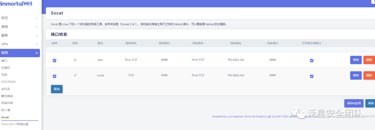Expand the 服务 menu chevron
This screenshot has width=375, height=130.
coord(36,36)
